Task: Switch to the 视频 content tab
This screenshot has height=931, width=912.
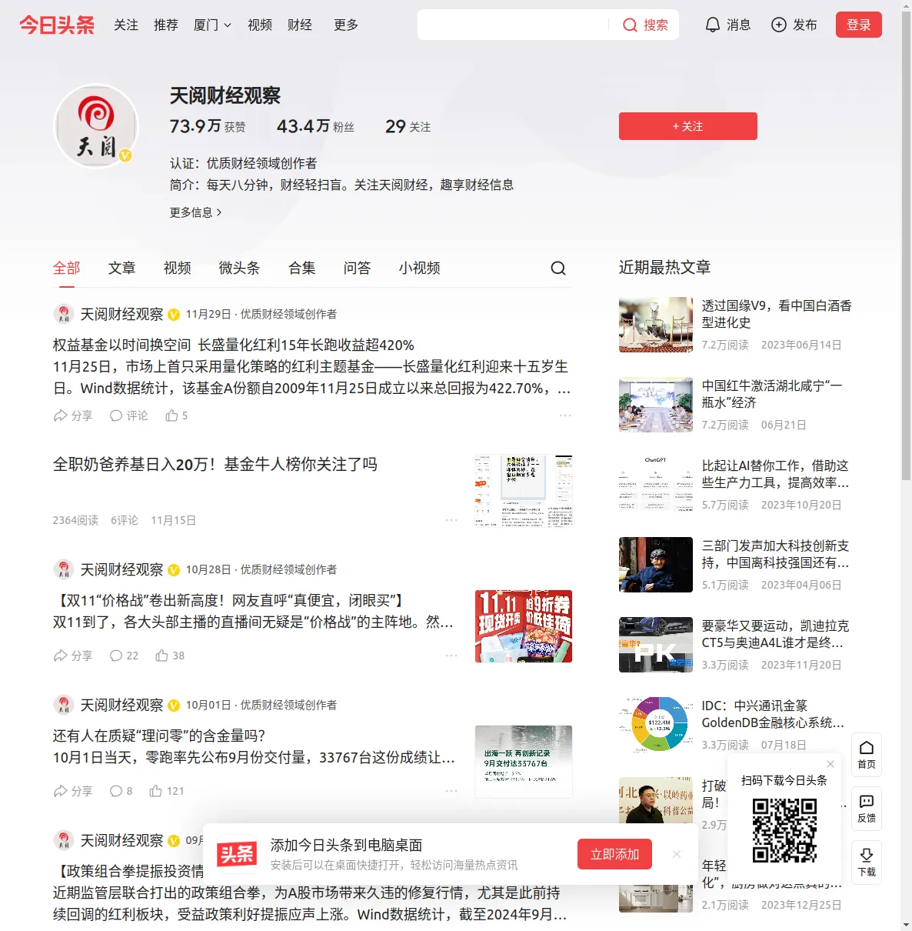Action: pos(178,268)
